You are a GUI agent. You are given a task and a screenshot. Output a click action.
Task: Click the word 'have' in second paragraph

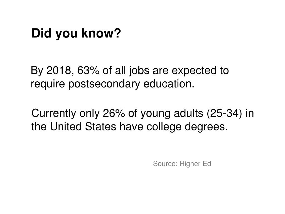pos(131,127)
